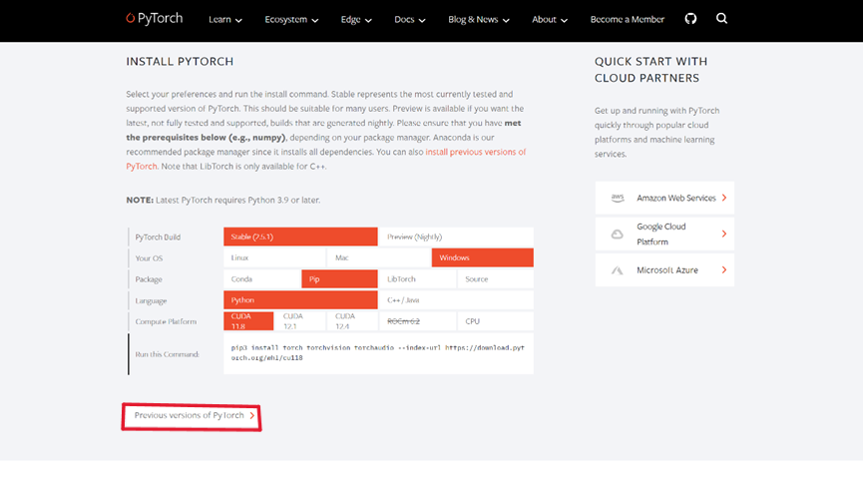Choose Linux as your OS
Screen dimensions: 863x479
(x=274, y=257)
